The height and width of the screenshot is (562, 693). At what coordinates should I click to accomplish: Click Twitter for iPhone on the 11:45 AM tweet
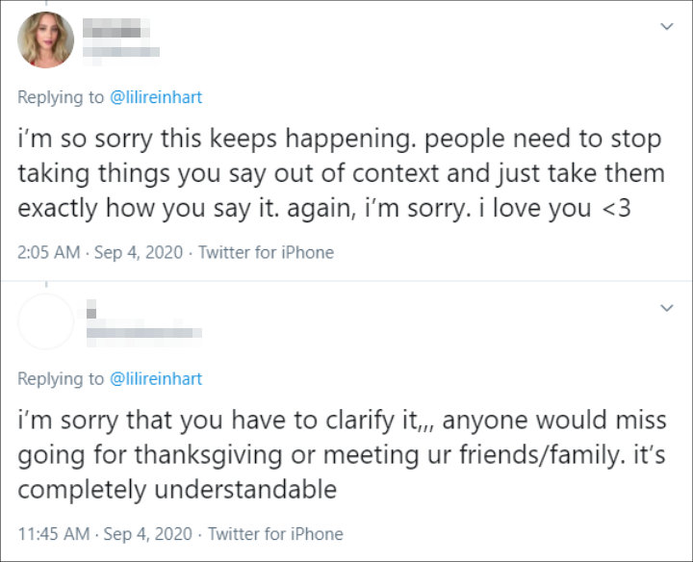(276, 534)
